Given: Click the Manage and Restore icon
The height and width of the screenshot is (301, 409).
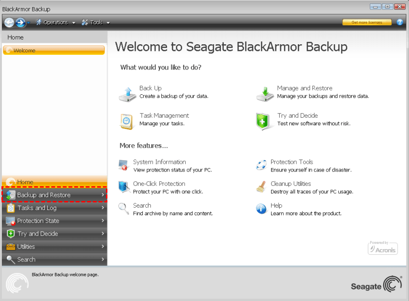Looking at the screenshot, I should click(x=265, y=93).
